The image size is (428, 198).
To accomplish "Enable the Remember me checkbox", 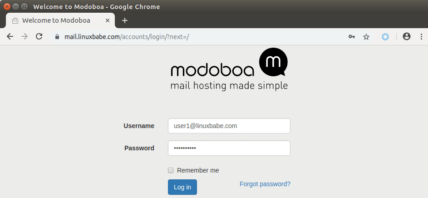I will [x=171, y=170].
